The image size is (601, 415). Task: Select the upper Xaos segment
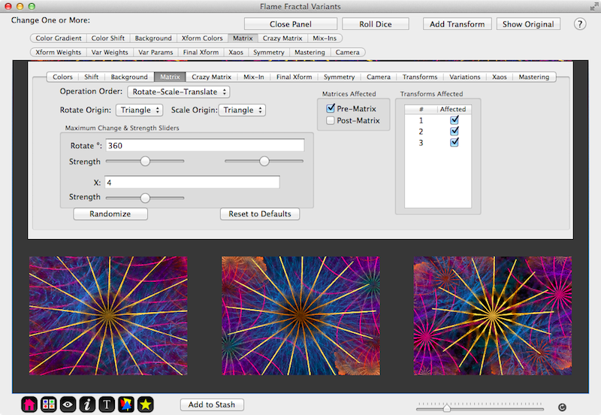236,52
